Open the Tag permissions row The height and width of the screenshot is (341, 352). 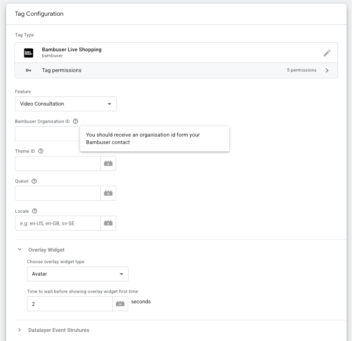pos(176,70)
